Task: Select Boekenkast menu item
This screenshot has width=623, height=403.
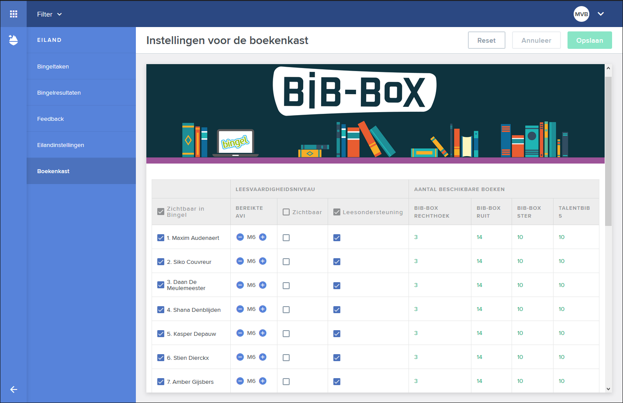Action: [81, 171]
